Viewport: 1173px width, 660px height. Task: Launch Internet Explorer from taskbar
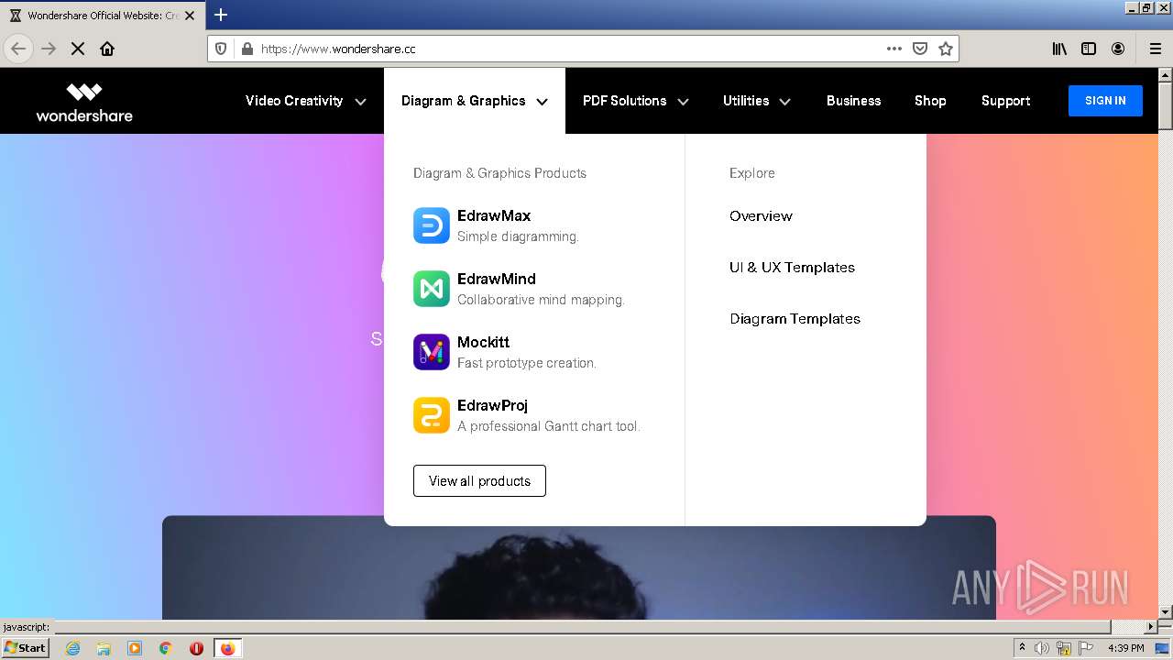[72, 648]
